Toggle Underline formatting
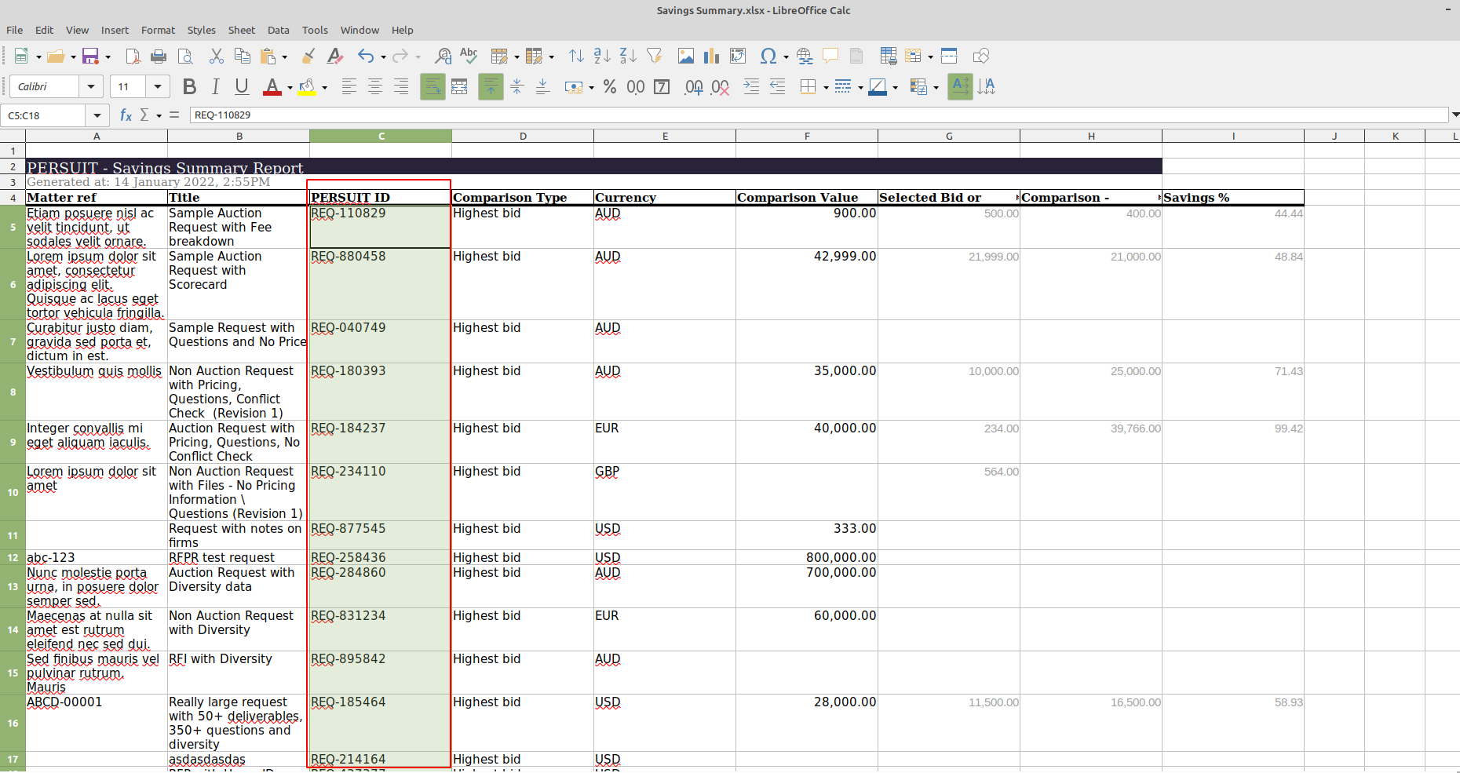 point(242,87)
